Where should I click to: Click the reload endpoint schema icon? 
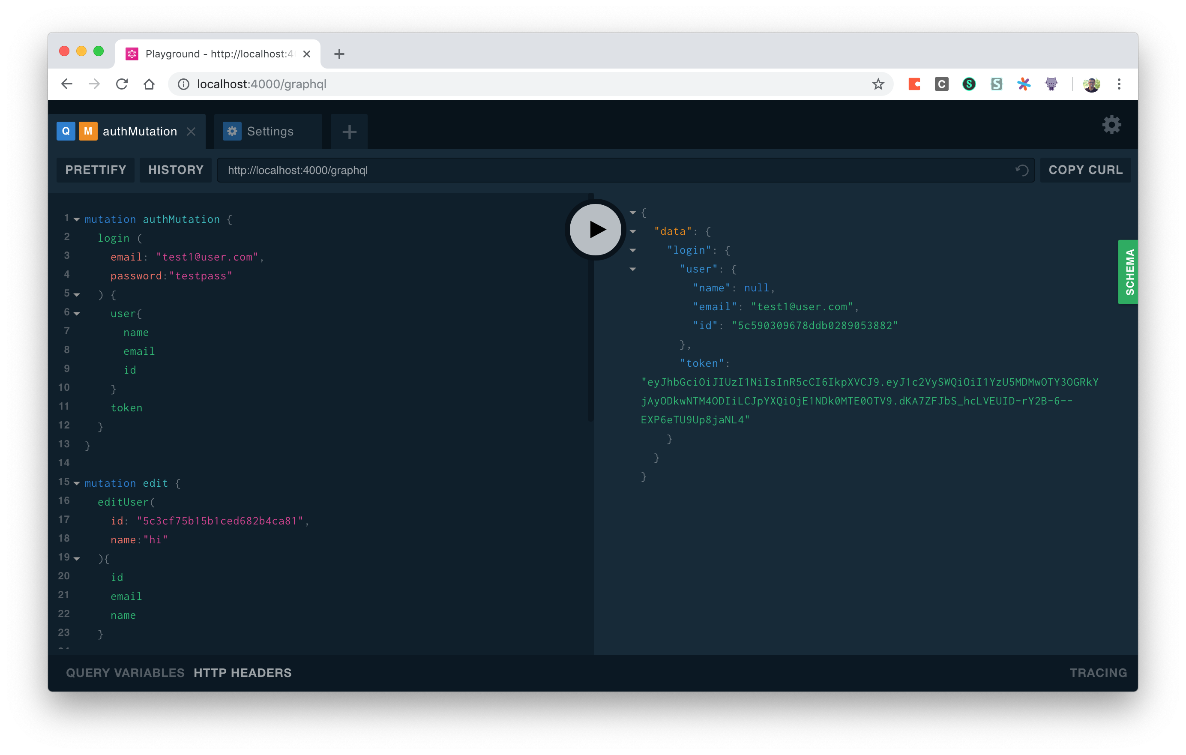point(1022,171)
